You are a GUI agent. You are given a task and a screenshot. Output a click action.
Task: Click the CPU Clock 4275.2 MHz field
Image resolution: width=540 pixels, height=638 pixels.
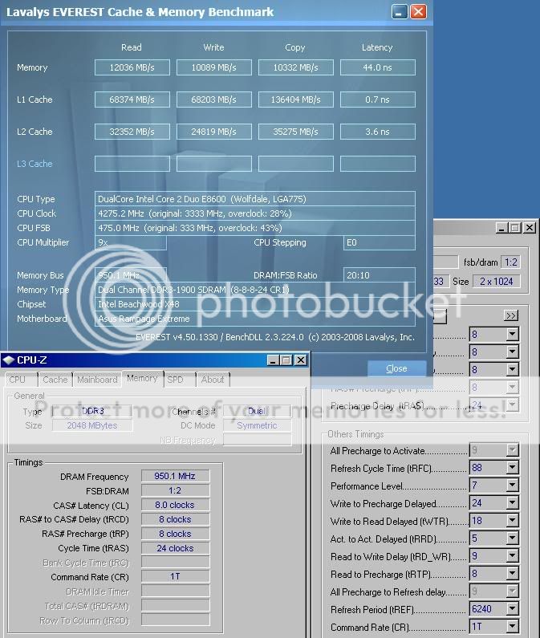[x=254, y=213]
